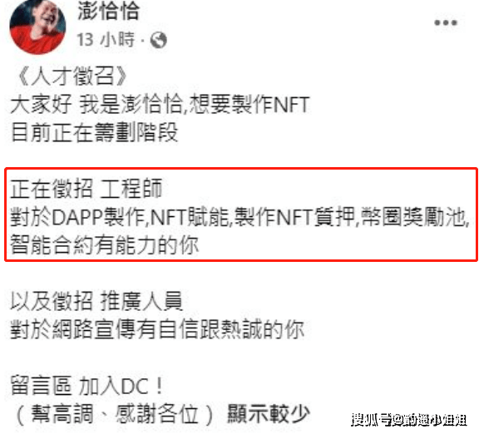Click the phrase 幣圈獎勵池 in the post

pyautogui.click(x=413, y=217)
